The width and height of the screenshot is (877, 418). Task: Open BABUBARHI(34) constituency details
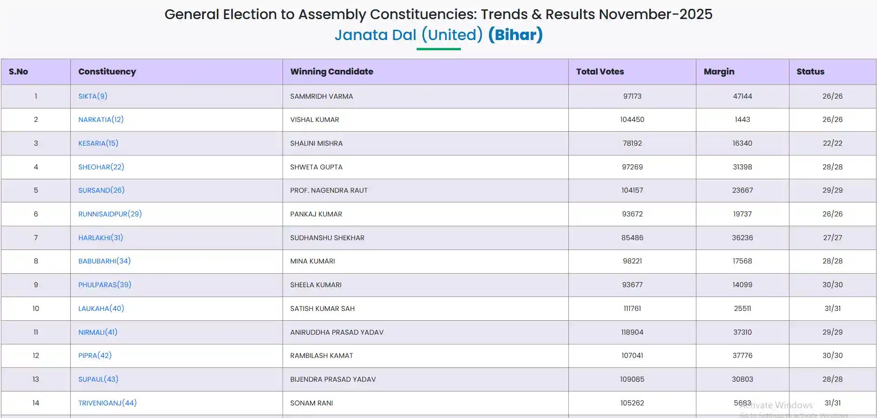[x=104, y=261]
